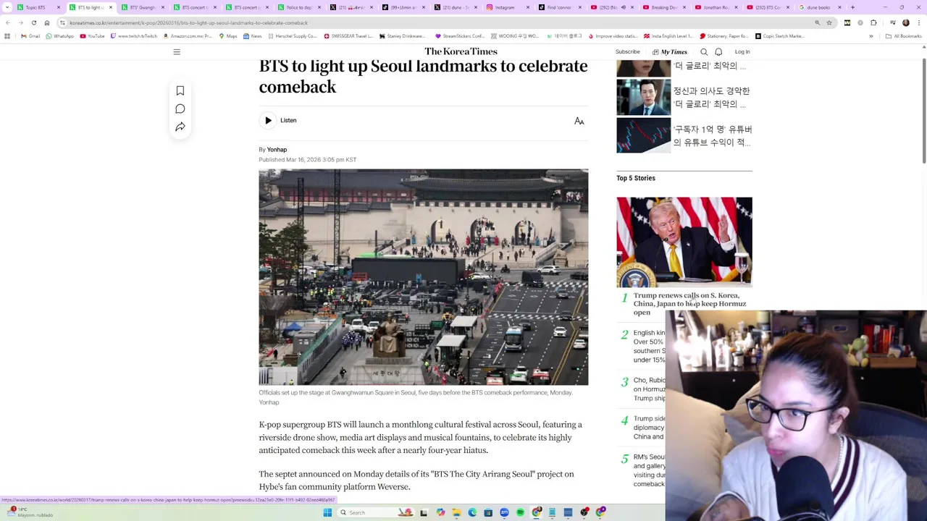Open Spotify from the taskbar

click(520, 512)
